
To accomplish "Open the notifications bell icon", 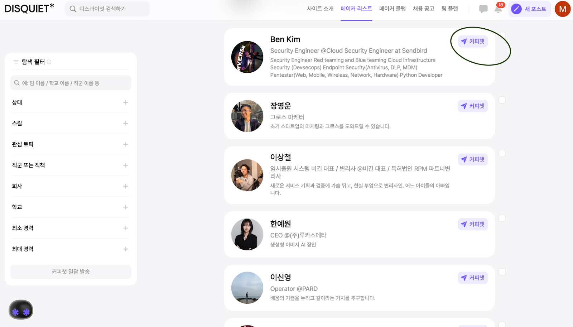I will [x=498, y=9].
